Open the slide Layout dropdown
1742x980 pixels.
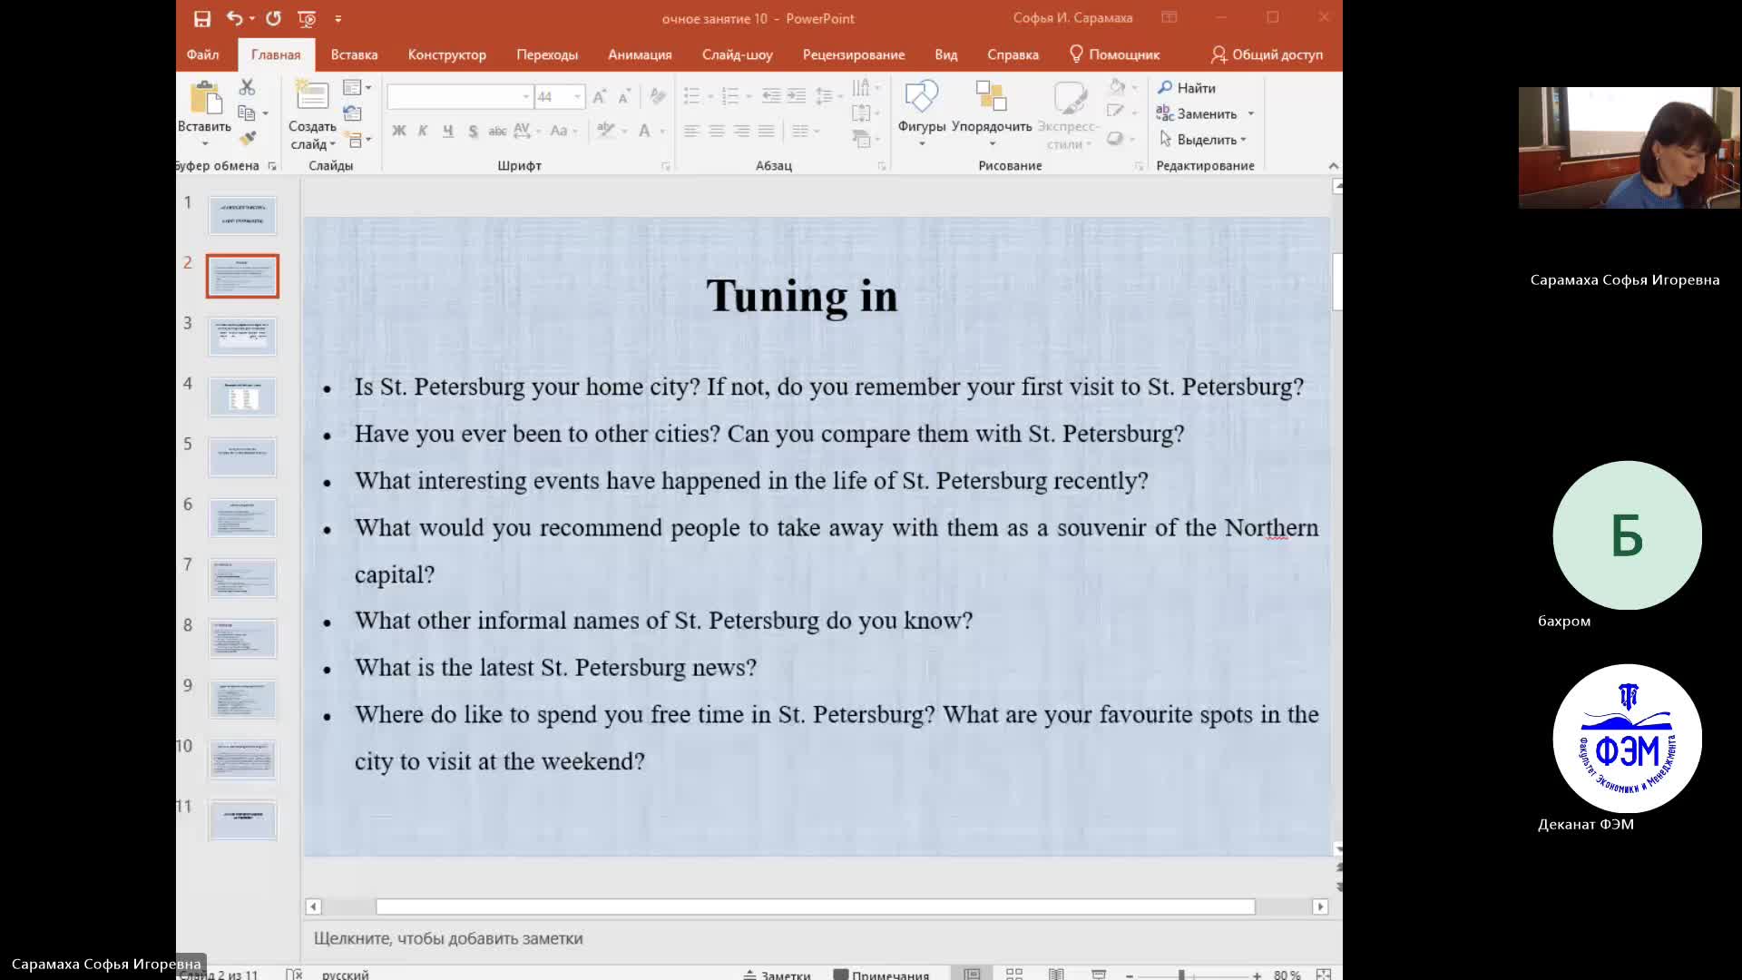click(x=357, y=87)
